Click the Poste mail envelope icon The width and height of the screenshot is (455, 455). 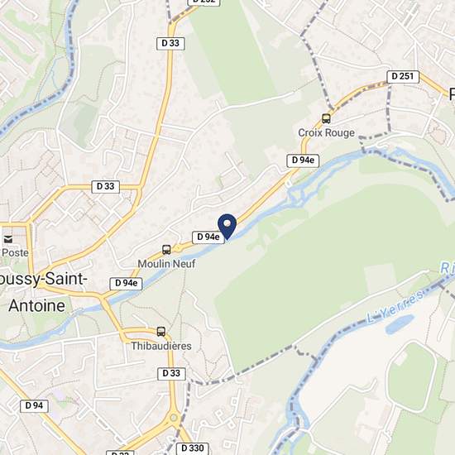click(x=7, y=239)
